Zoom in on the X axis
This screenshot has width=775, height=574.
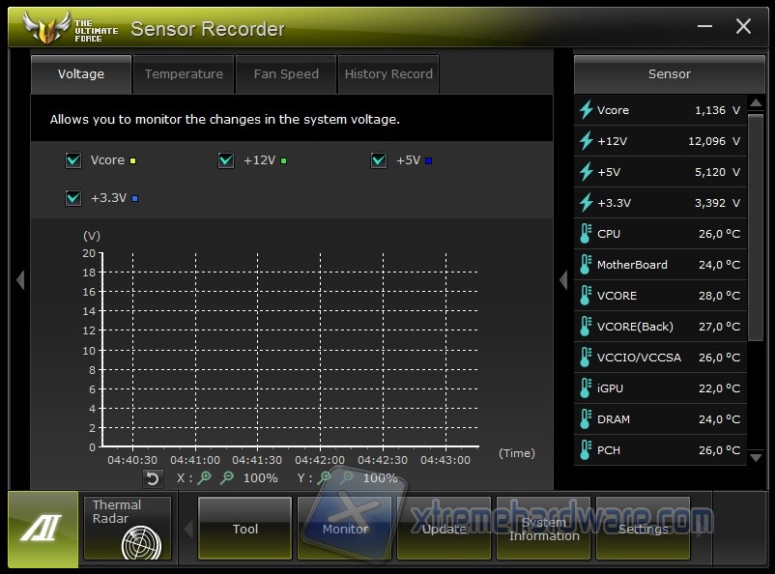[x=205, y=477]
